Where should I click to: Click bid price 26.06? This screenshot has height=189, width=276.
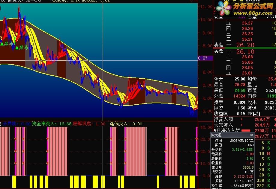pos(247,62)
